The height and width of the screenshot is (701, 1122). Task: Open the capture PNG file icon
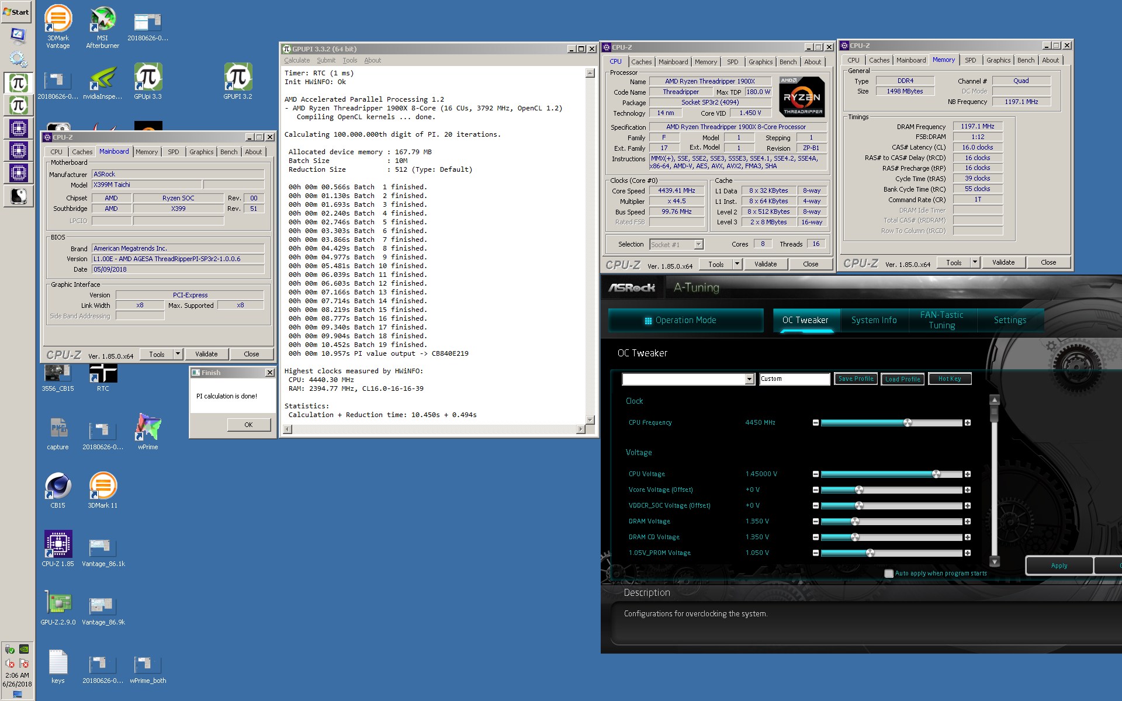click(x=58, y=433)
